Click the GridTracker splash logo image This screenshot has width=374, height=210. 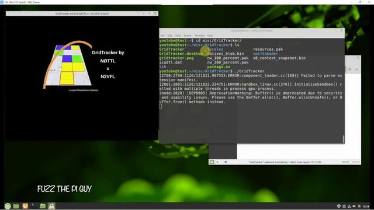[68, 65]
